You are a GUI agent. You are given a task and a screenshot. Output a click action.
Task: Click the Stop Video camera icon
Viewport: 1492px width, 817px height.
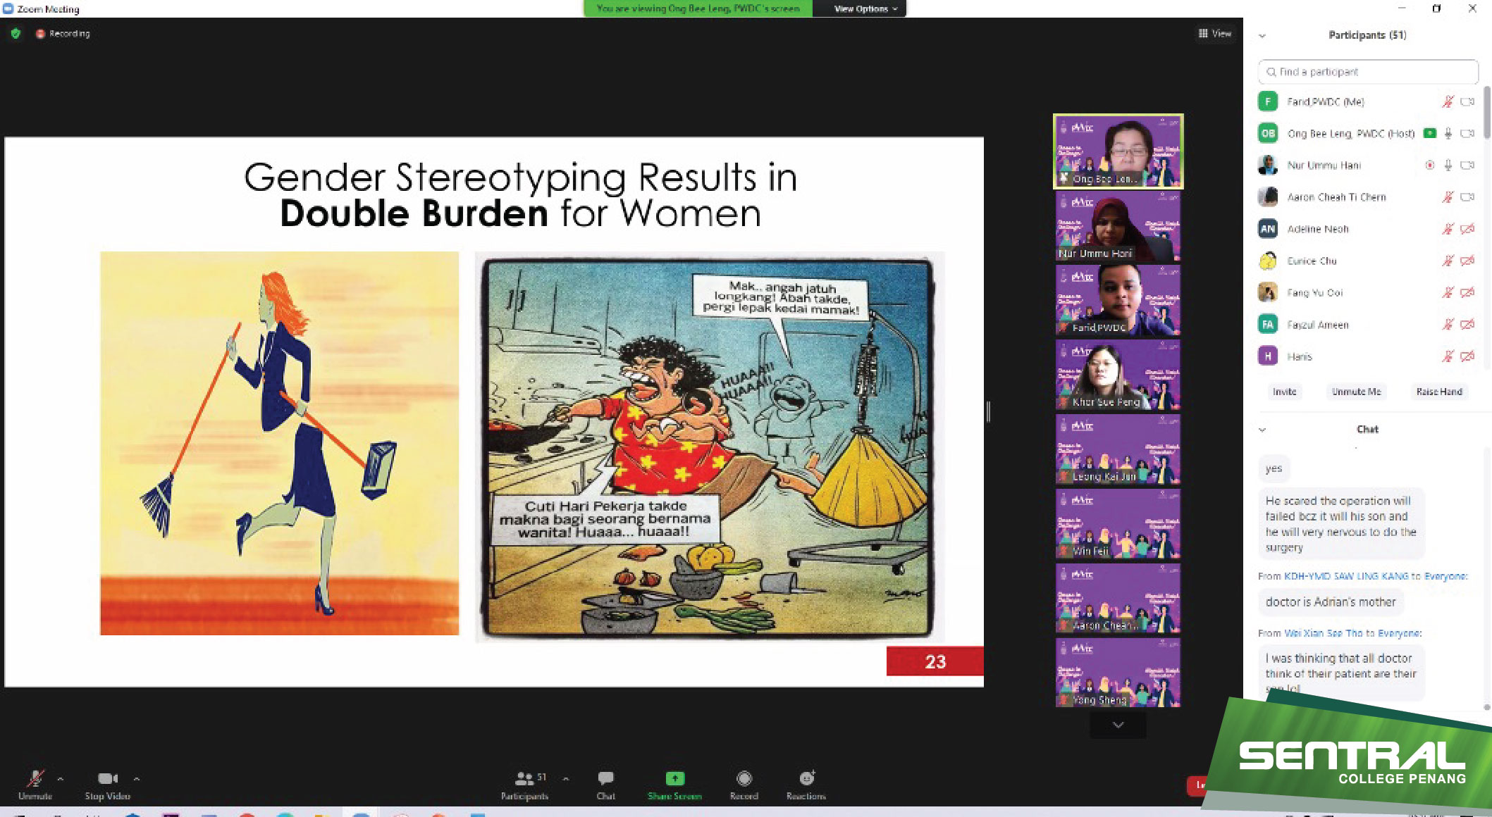point(108,778)
